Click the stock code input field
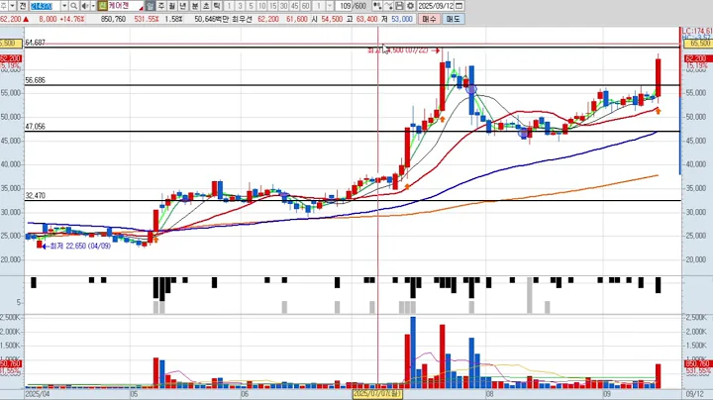 pyautogui.click(x=46, y=6)
